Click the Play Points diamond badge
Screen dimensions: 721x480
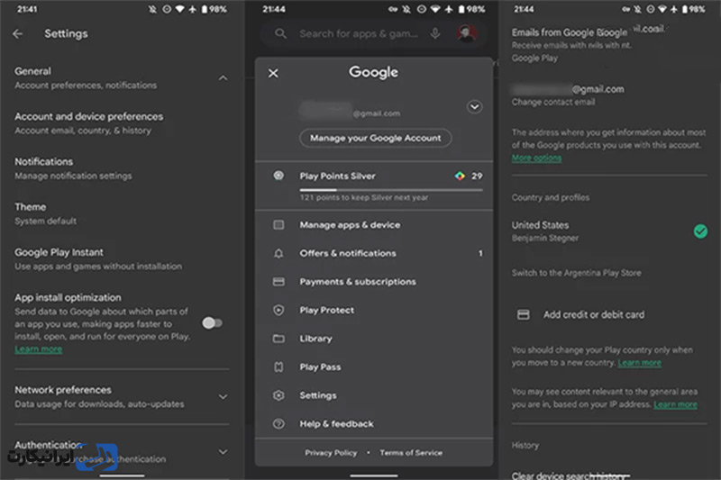(460, 176)
